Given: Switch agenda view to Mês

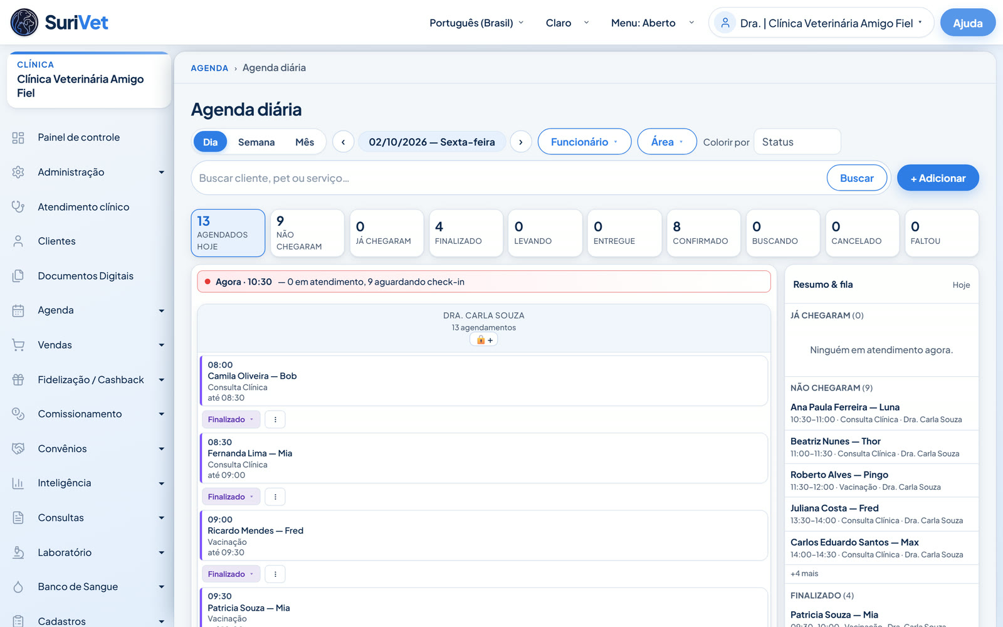Looking at the screenshot, I should [x=305, y=142].
